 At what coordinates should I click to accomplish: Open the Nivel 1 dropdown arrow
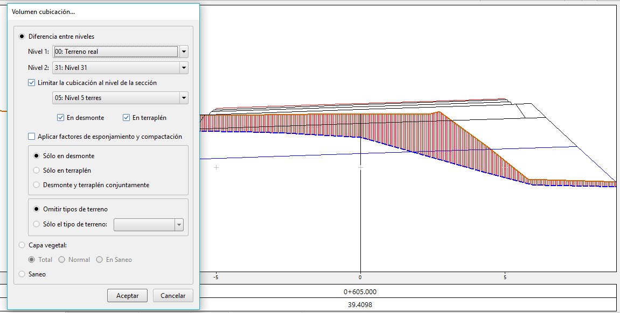coord(184,52)
